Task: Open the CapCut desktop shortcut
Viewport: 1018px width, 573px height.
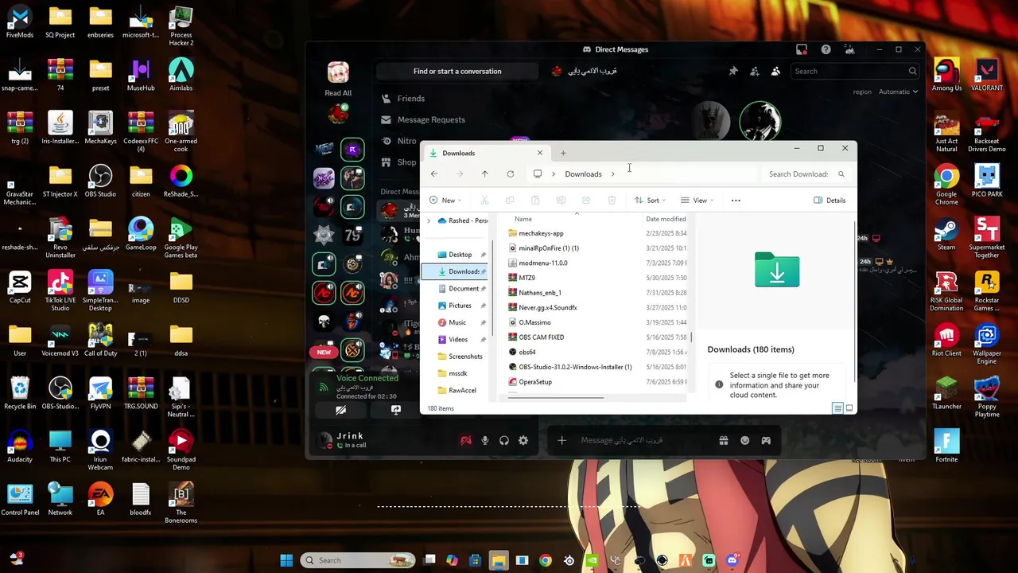Action: [20, 286]
